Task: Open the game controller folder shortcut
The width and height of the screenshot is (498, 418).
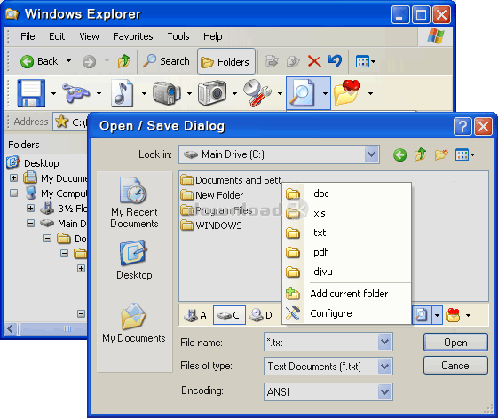Action: click(76, 93)
